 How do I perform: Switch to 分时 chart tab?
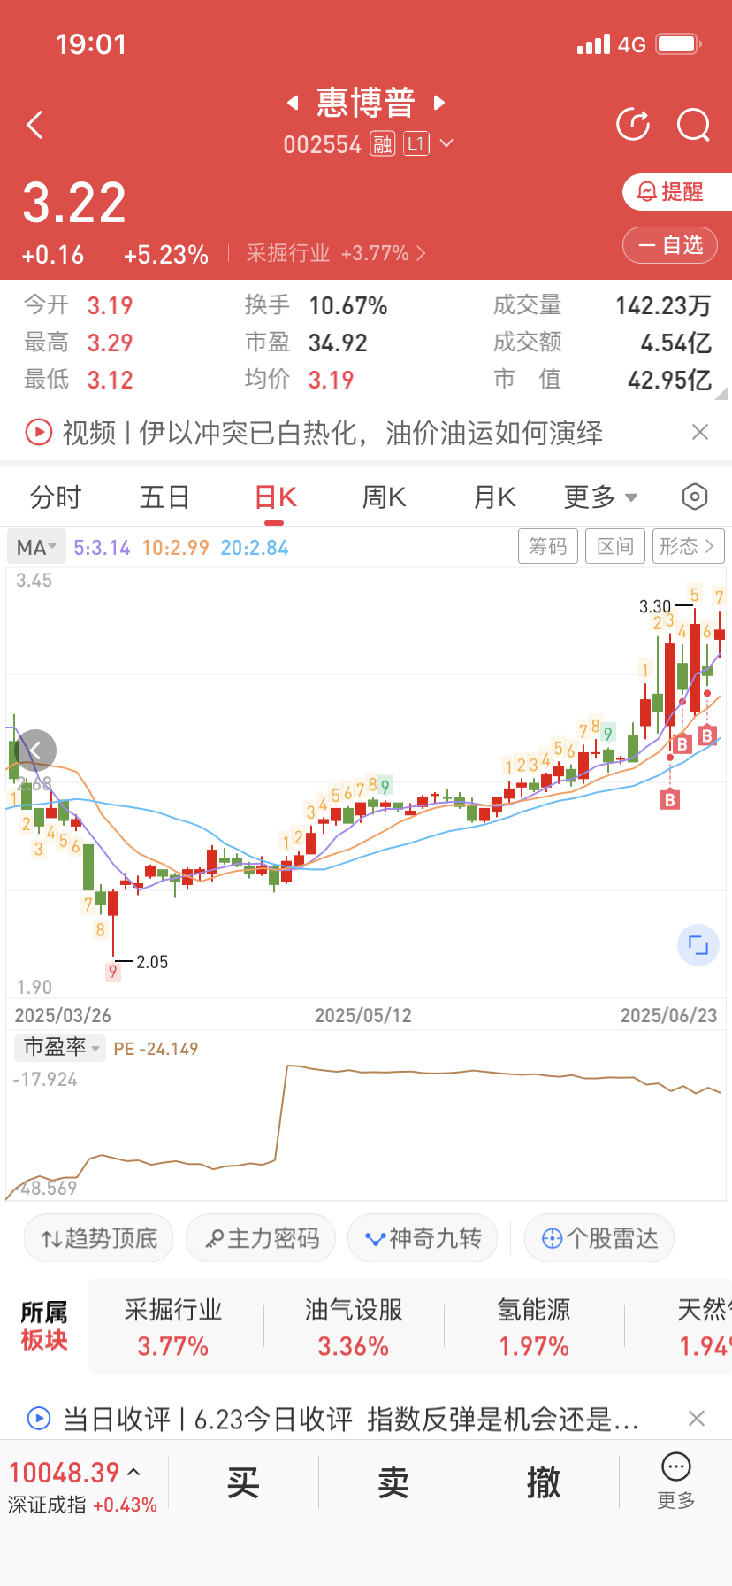pos(55,497)
